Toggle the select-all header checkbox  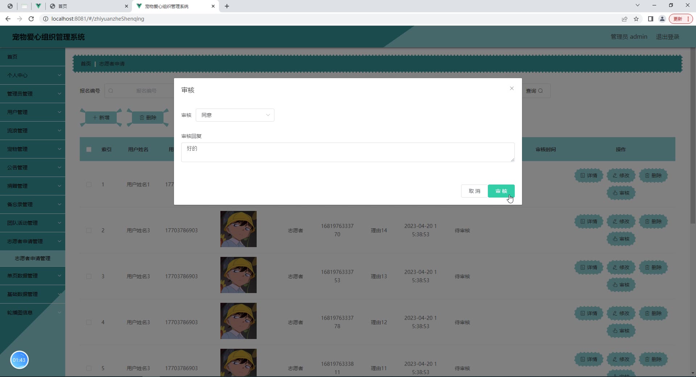point(89,149)
